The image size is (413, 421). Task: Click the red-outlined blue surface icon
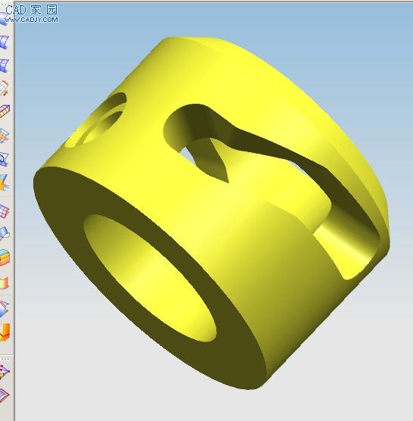coord(5,394)
